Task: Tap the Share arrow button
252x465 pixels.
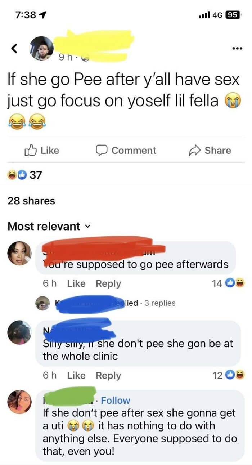Action: 210,150
